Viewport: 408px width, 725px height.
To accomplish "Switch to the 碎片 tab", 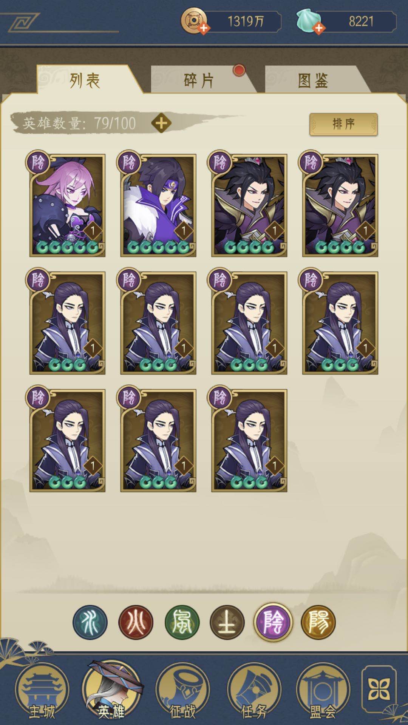I will 199,80.
